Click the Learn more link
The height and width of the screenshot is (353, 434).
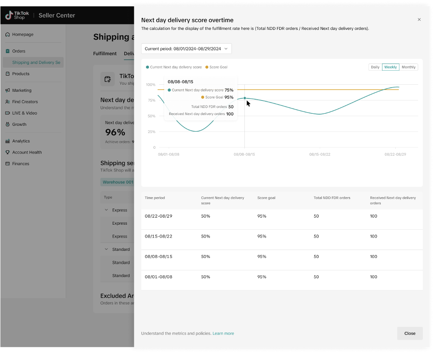click(223, 333)
